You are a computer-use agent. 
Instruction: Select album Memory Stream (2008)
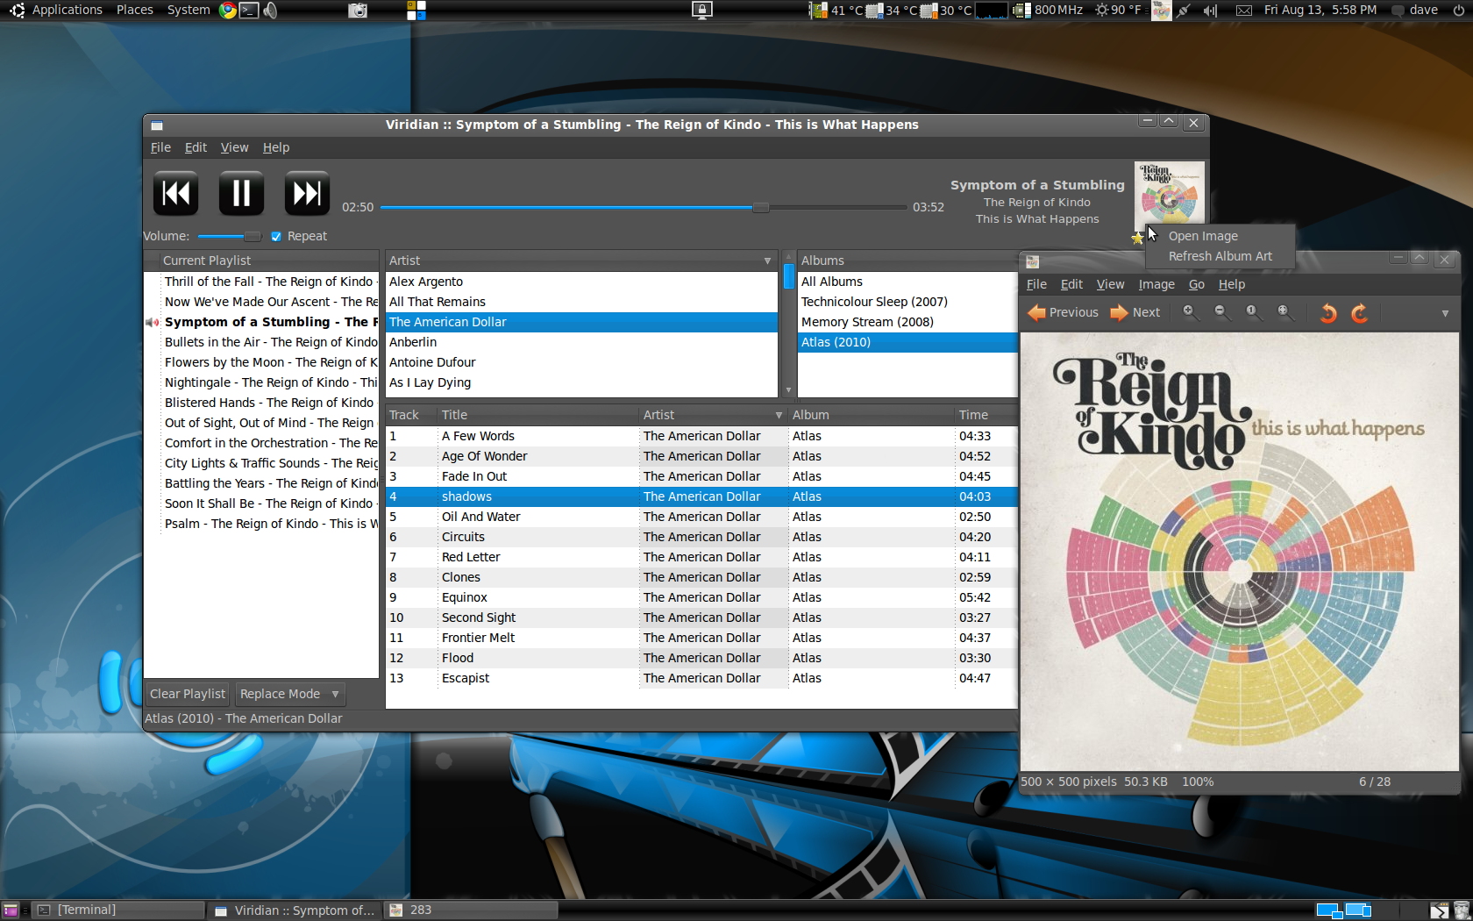pos(907,322)
